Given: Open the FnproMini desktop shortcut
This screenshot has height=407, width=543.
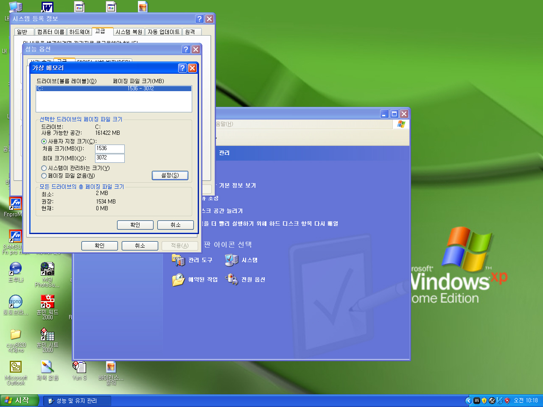Looking at the screenshot, I should click(15, 204).
